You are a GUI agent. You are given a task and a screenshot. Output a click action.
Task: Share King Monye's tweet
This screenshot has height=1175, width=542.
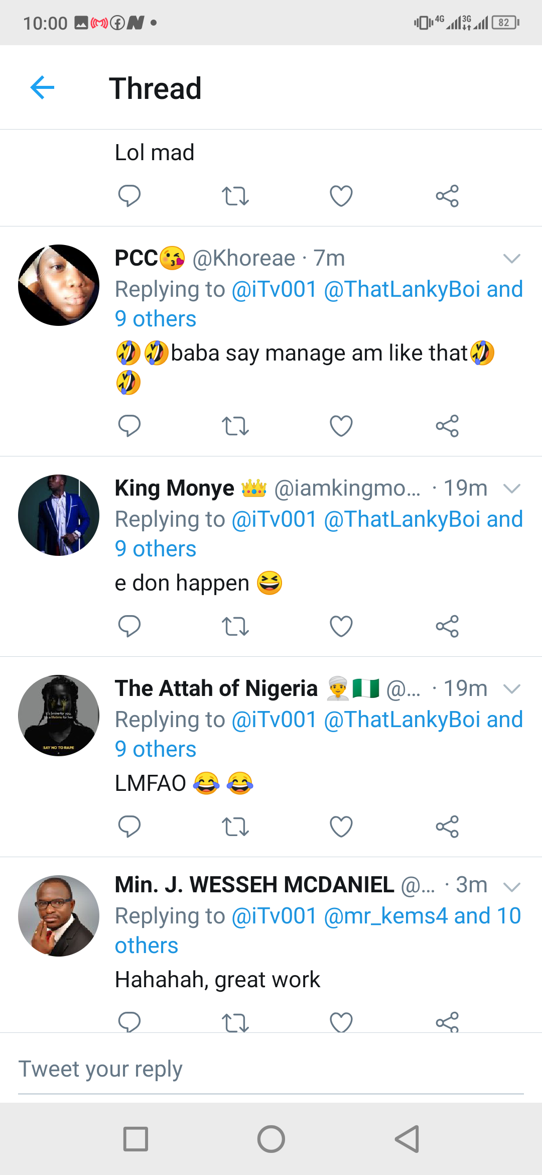(x=447, y=626)
